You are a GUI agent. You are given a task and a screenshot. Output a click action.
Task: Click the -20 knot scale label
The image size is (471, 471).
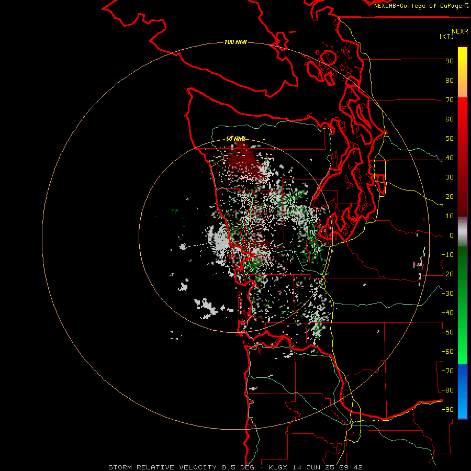pos(447,274)
